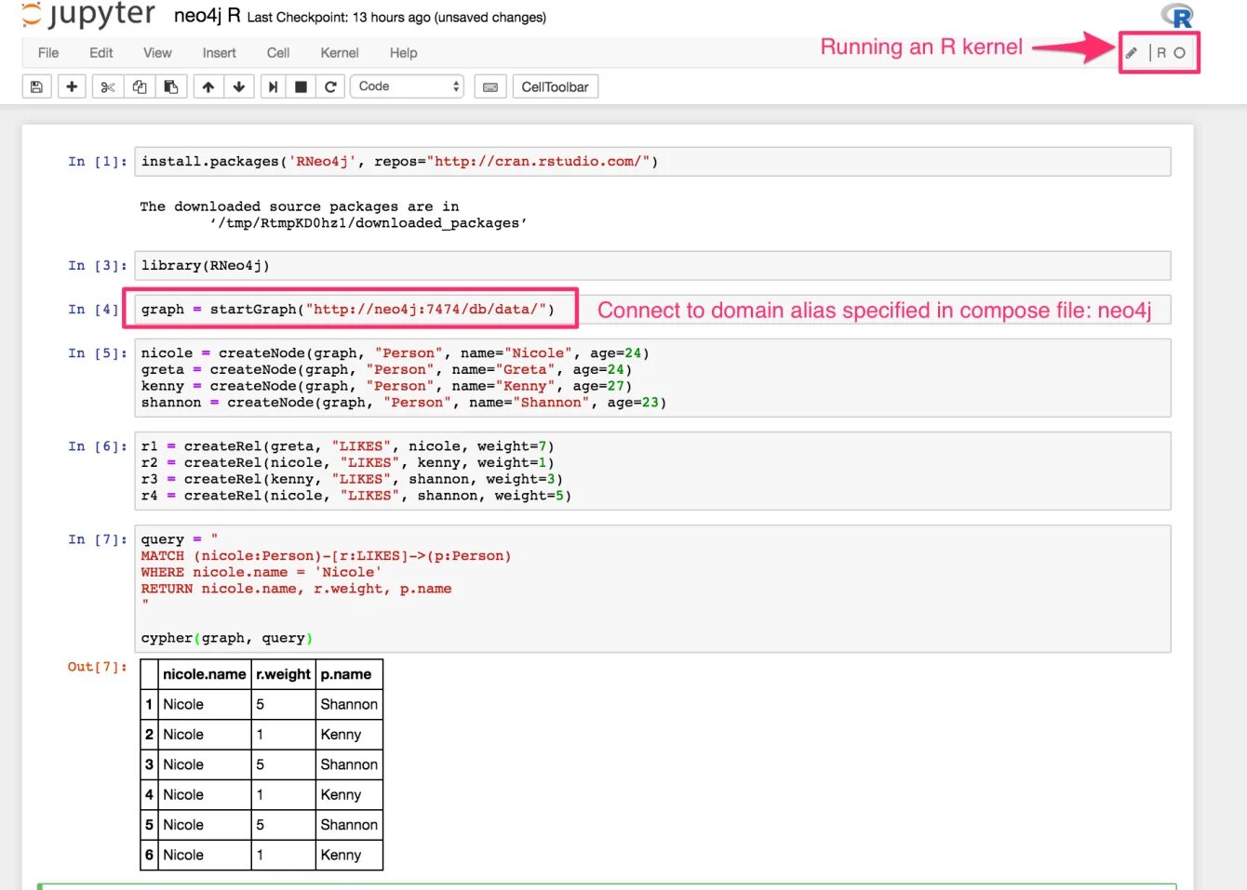Click the R kernel logo

click(1177, 16)
